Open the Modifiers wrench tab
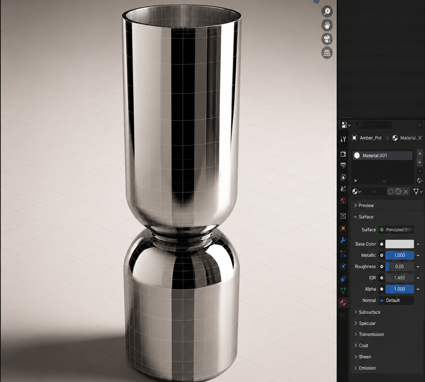Viewport: 425px width, 382px height. click(x=343, y=240)
